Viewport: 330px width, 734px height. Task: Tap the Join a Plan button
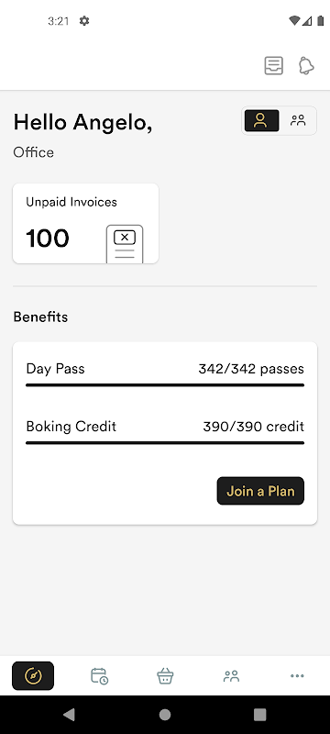pos(260,491)
